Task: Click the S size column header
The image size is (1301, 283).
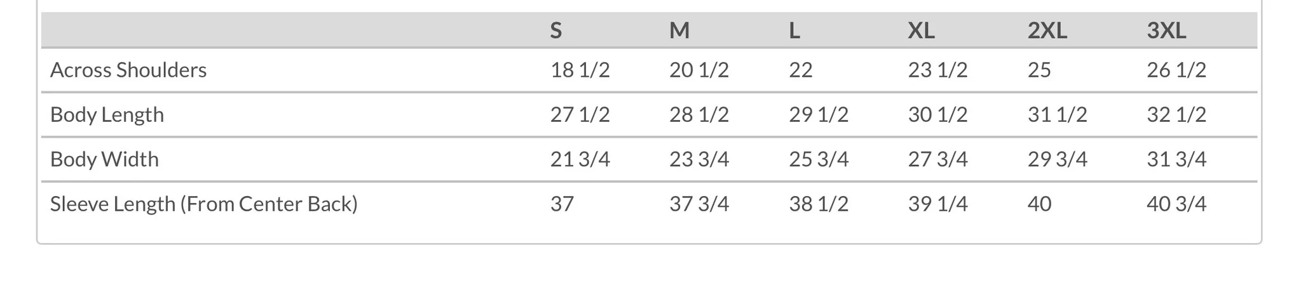Action: [x=555, y=30]
